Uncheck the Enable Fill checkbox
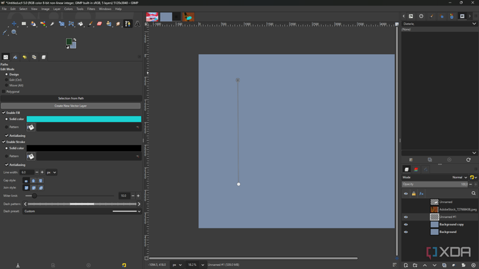This screenshot has width=479, height=269. (4, 113)
